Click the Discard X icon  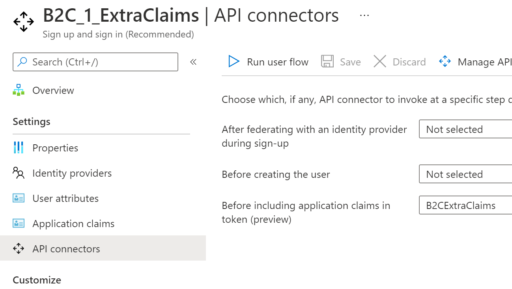click(380, 62)
